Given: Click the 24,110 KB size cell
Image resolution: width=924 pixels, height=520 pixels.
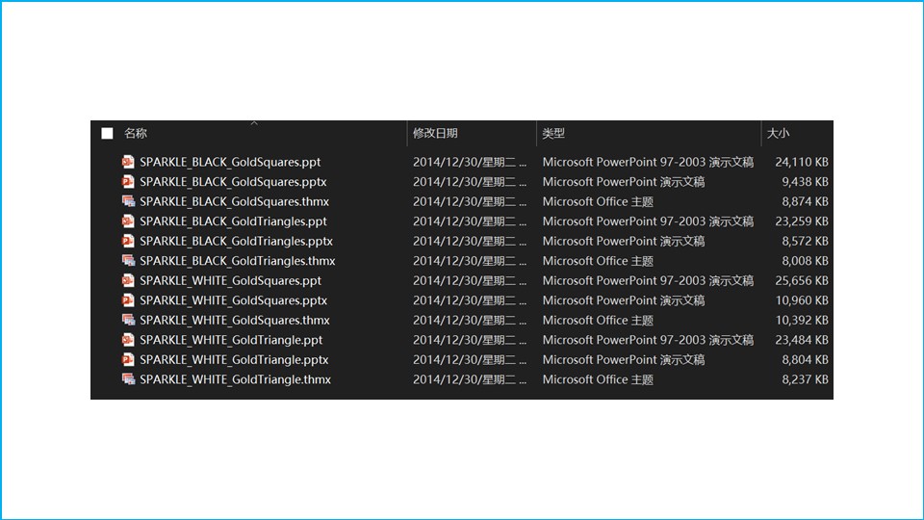Looking at the screenshot, I should point(801,162).
